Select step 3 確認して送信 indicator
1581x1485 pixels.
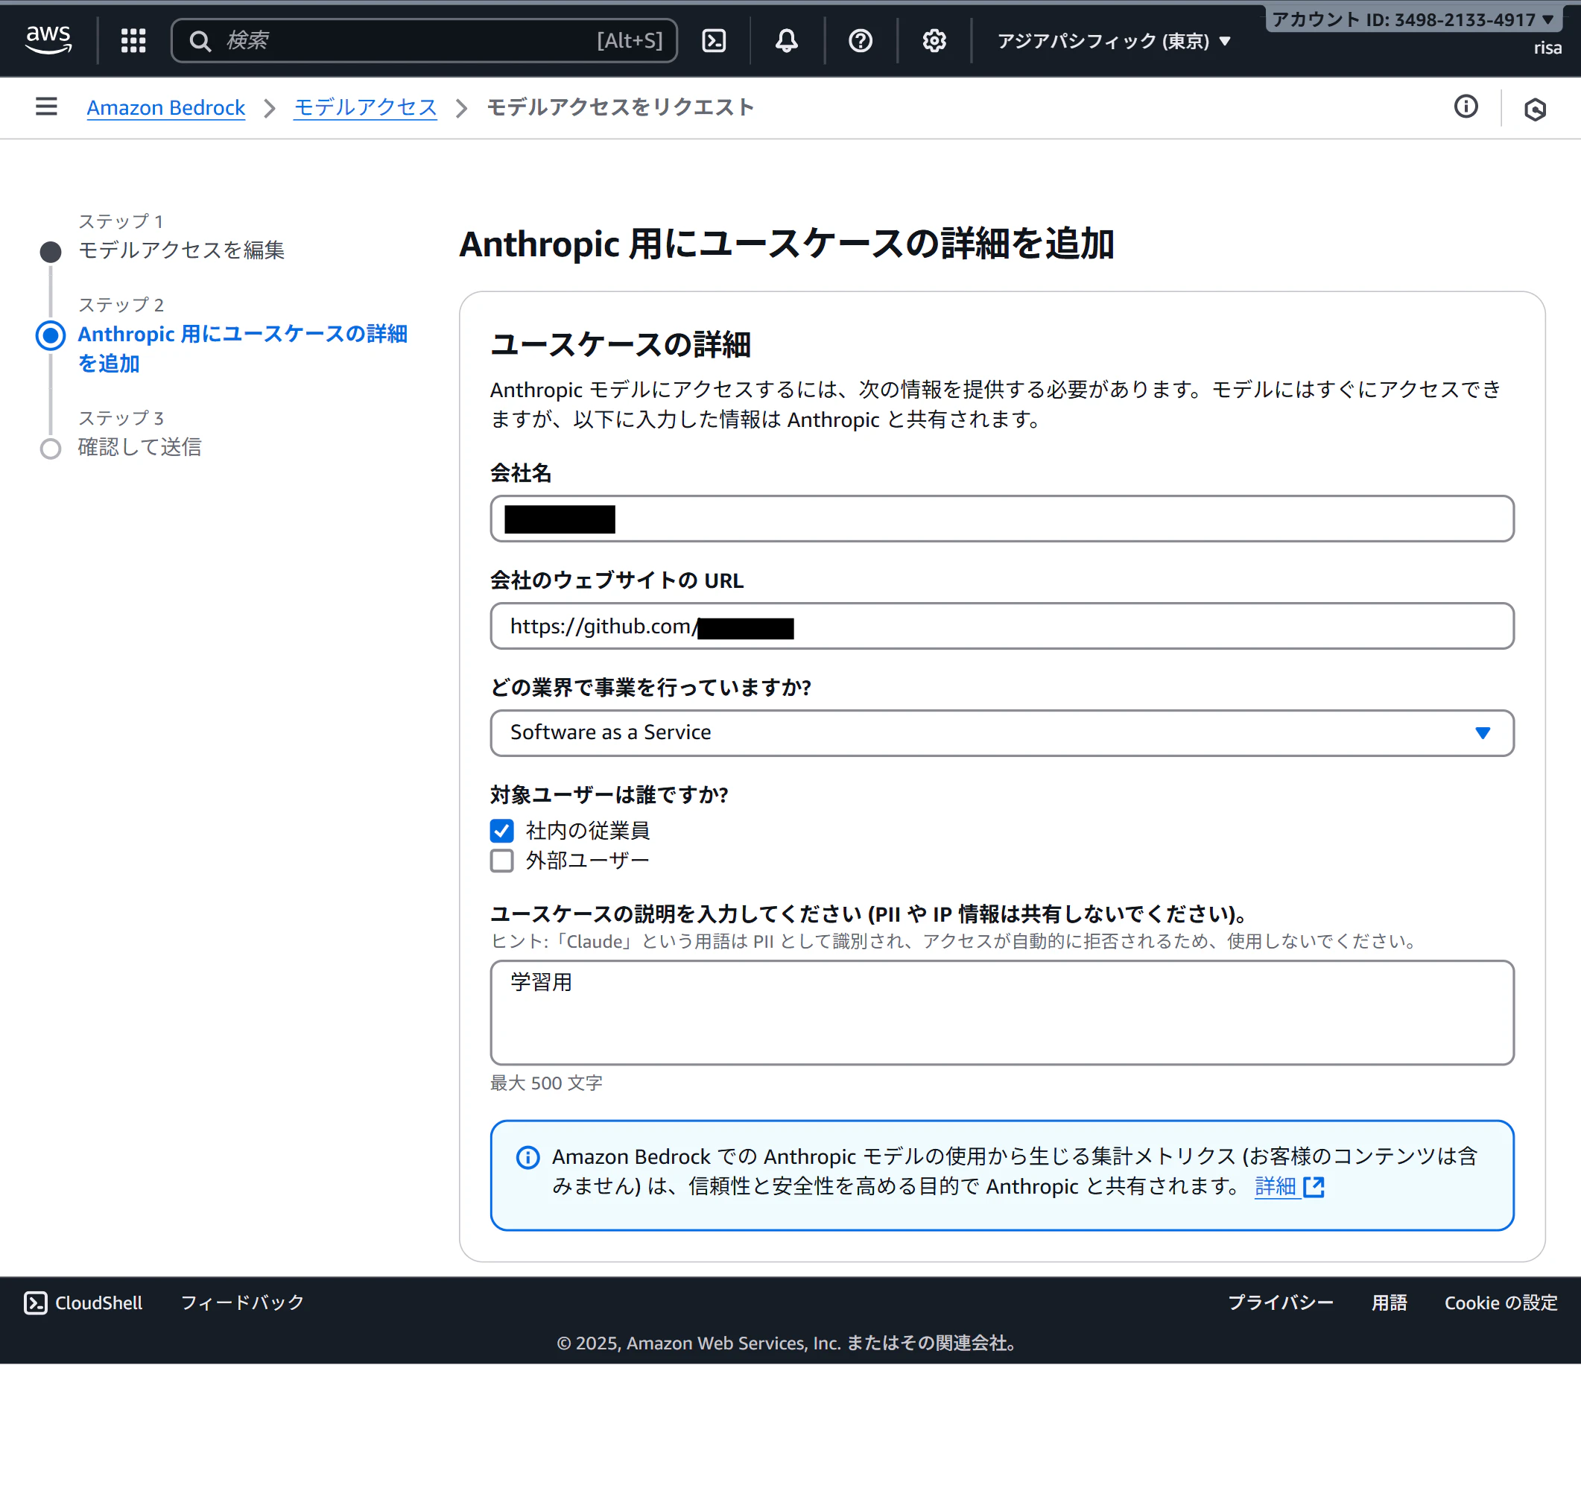click(51, 449)
